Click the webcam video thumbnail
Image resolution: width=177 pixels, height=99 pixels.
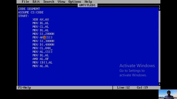168,94
